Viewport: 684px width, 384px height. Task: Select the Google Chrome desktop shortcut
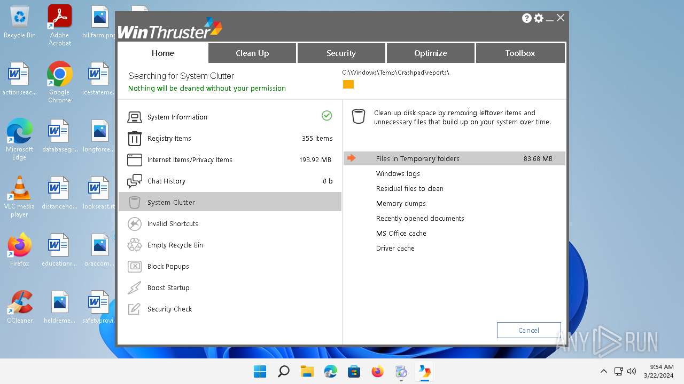pos(59,83)
